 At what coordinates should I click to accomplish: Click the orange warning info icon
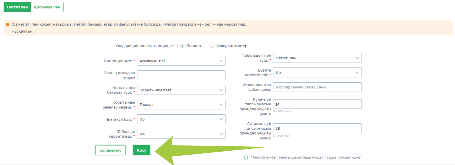point(8,24)
